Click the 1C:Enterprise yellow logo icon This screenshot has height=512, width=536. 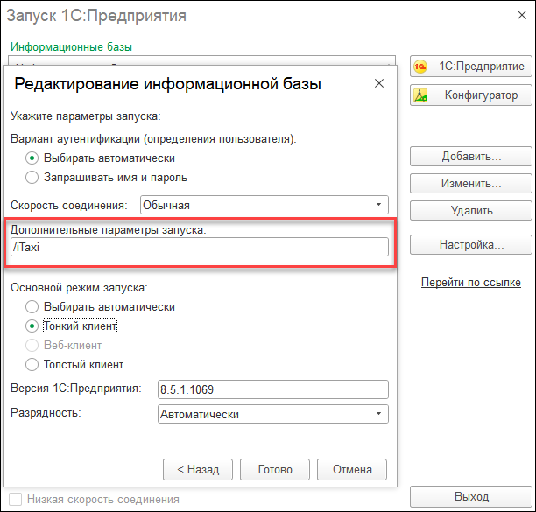coord(420,67)
